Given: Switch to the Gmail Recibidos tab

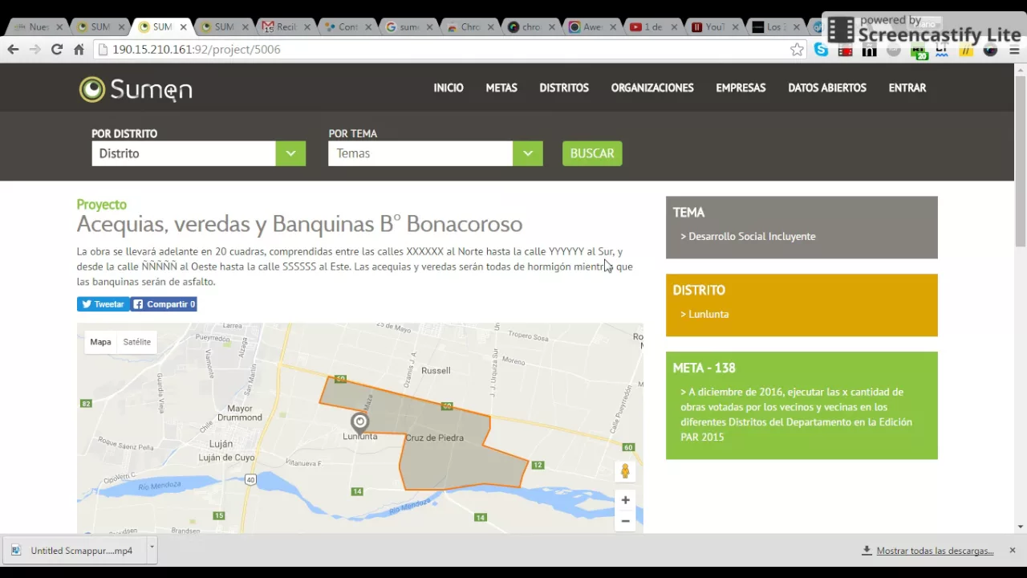Looking at the screenshot, I should click(x=286, y=27).
